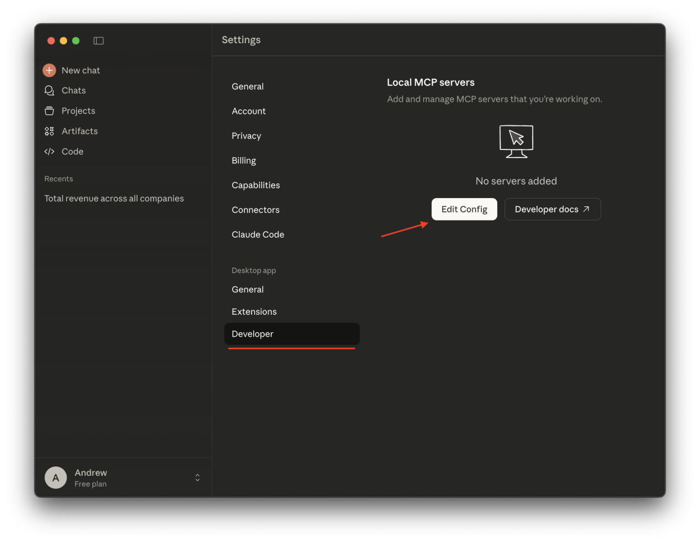
Task: Select Account in the settings list
Action: 249,111
